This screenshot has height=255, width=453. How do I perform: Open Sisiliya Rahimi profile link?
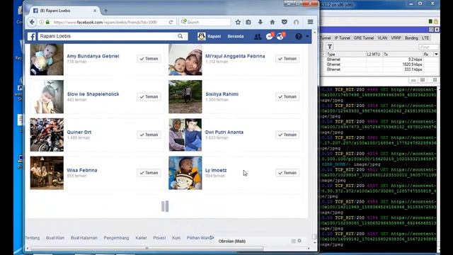(x=222, y=94)
